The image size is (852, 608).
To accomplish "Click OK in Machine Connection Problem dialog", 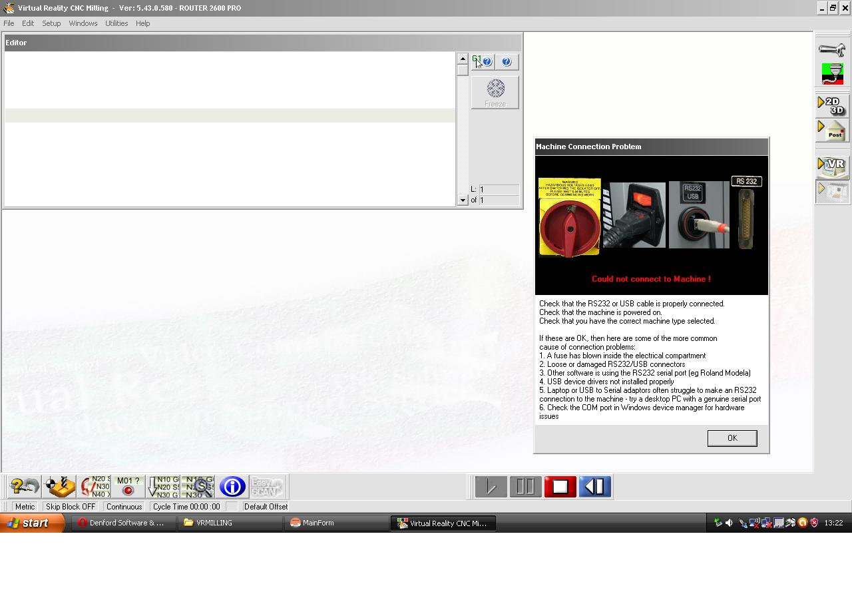I will pyautogui.click(x=732, y=438).
